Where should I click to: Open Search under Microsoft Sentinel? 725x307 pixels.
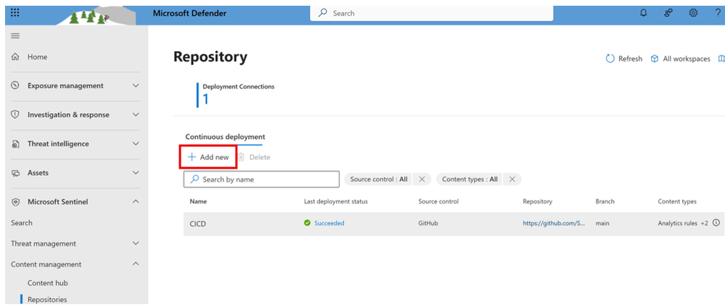(x=22, y=223)
